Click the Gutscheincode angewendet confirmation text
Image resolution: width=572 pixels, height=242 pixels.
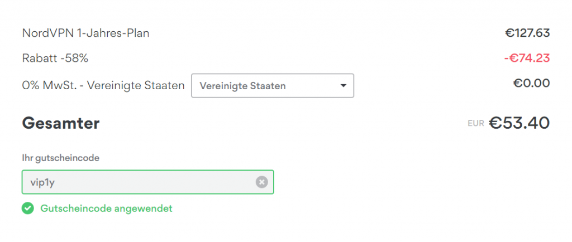coord(107,209)
